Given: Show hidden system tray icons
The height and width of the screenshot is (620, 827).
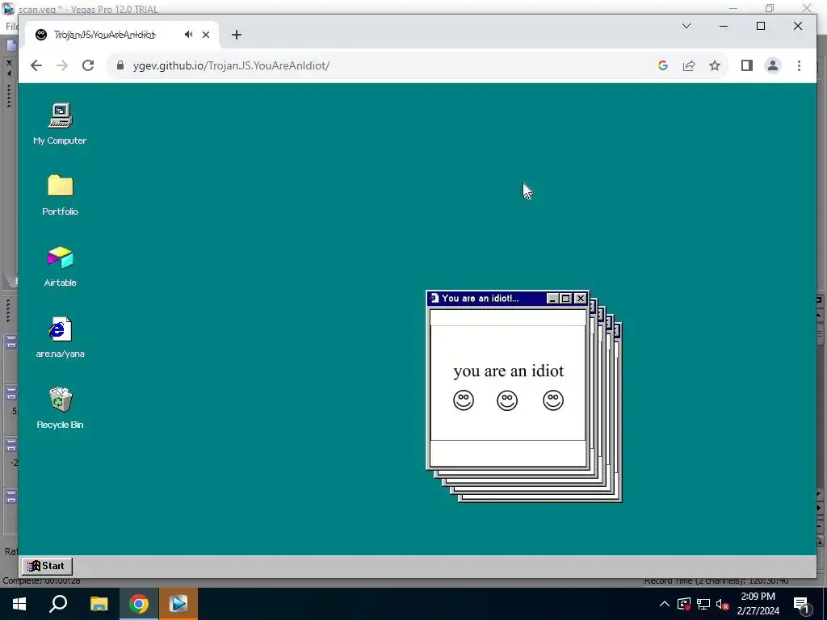Looking at the screenshot, I should click(665, 604).
